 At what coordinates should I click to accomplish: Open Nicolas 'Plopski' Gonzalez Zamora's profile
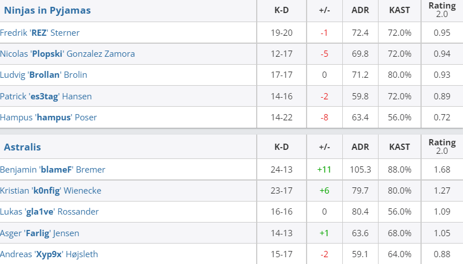coord(67,54)
